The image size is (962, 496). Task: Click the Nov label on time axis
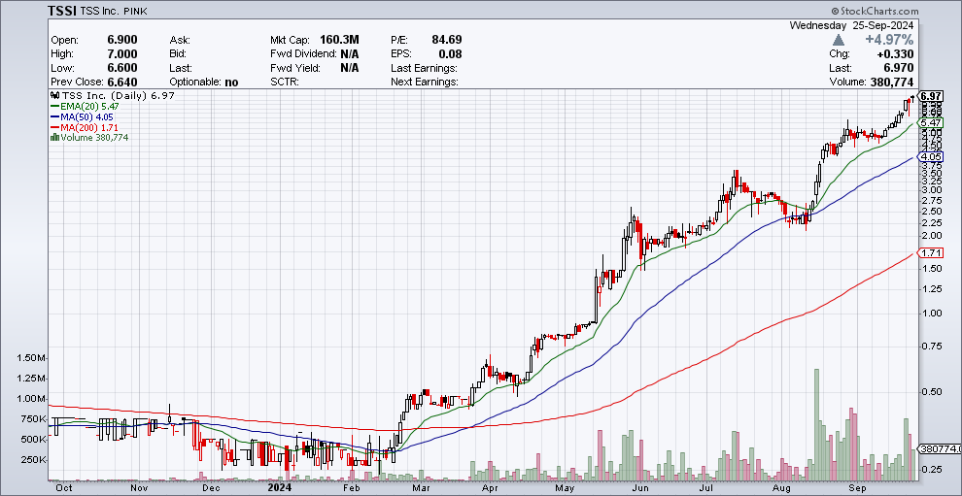(140, 488)
